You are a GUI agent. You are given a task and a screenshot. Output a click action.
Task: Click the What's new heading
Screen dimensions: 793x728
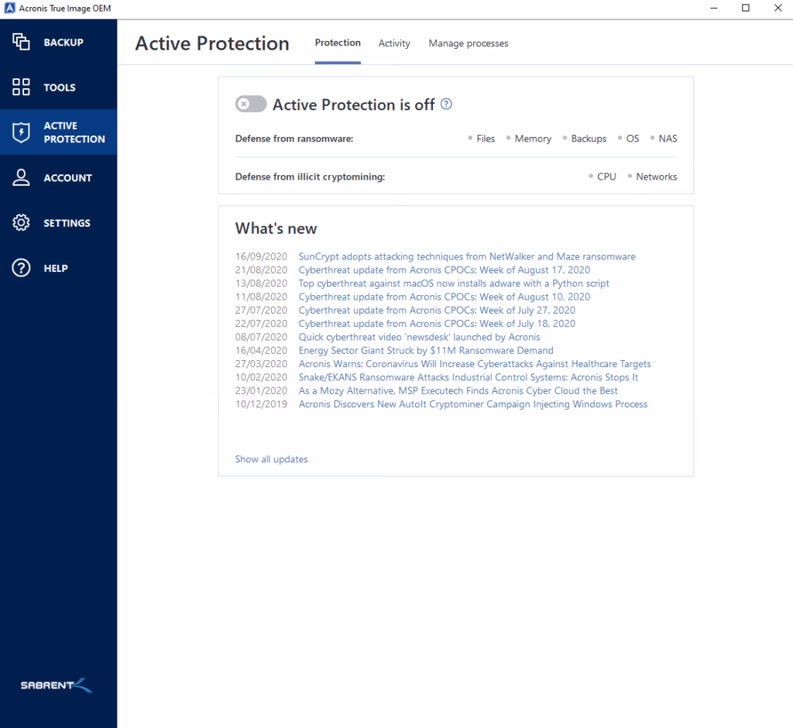276,228
